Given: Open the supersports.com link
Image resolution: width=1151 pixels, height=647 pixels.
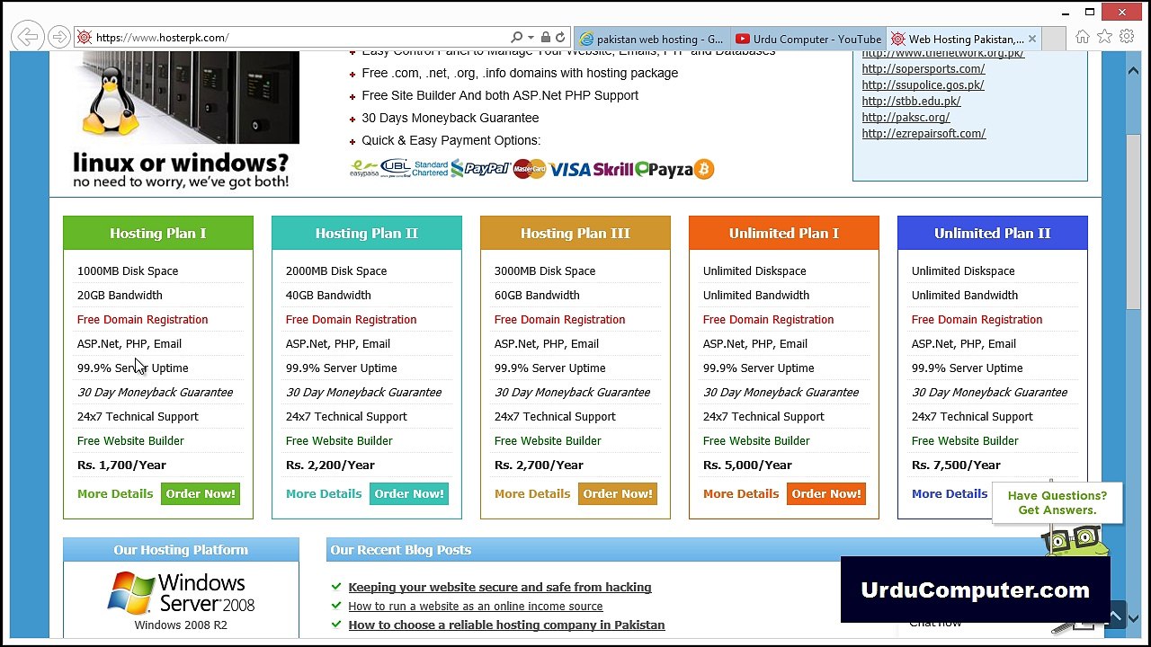Looking at the screenshot, I should tap(923, 68).
